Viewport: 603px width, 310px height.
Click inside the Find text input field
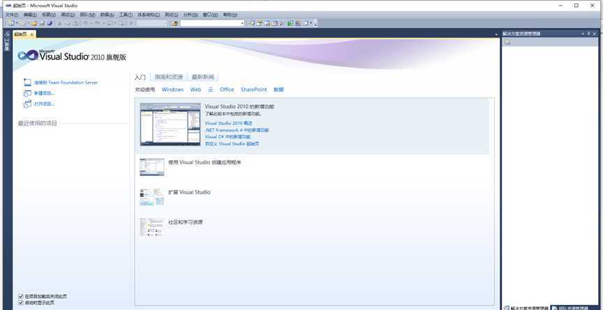pos(210,24)
